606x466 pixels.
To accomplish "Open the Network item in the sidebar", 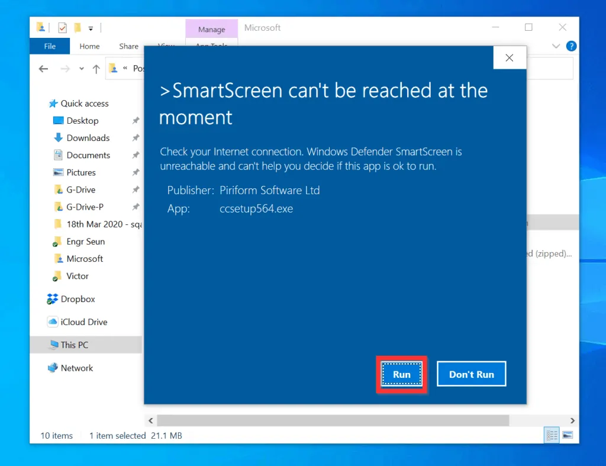I will pyautogui.click(x=77, y=368).
